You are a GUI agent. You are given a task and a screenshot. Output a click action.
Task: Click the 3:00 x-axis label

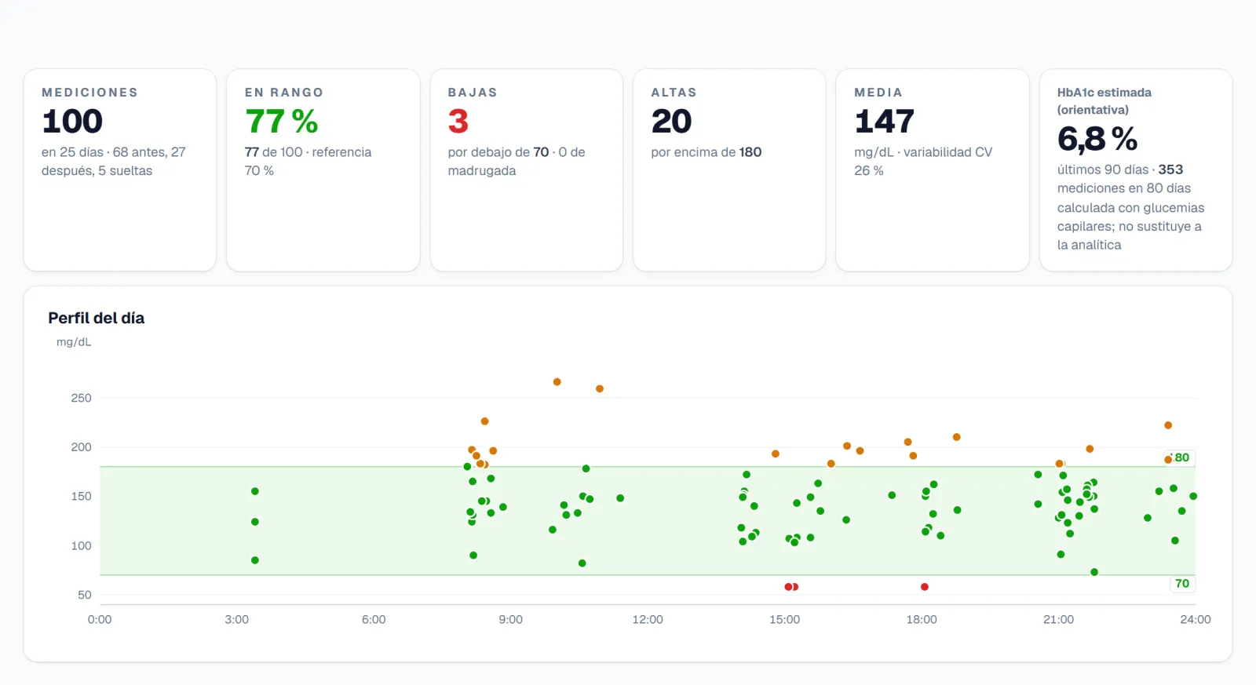click(236, 620)
